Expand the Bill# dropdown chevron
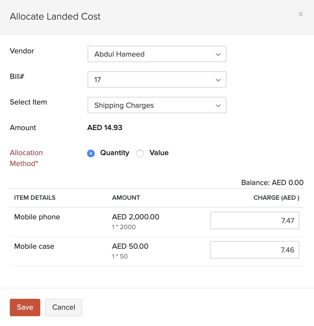Viewport: 314px width, 326px height. click(218, 80)
